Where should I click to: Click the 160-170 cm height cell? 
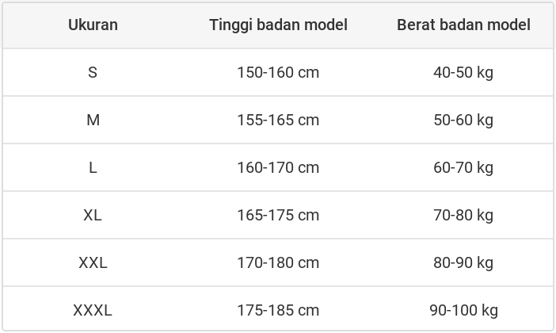click(278, 167)
